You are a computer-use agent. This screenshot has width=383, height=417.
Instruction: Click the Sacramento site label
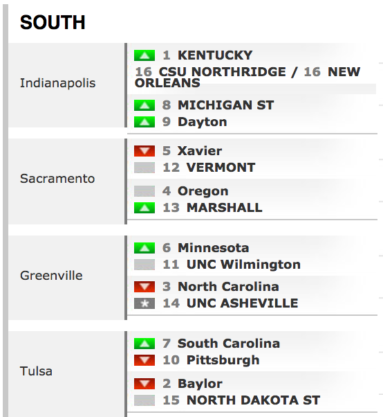(x=57, y=179)
